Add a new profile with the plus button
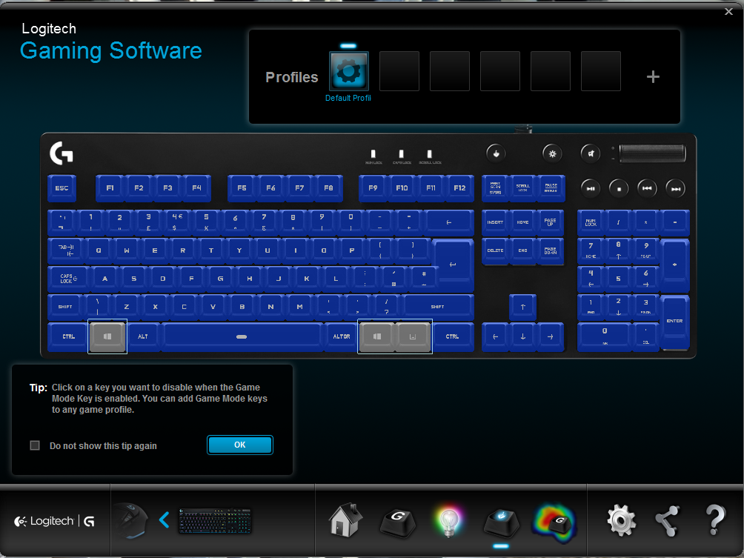The width and height of the screenshot is (744, 558). pos(653,77)
